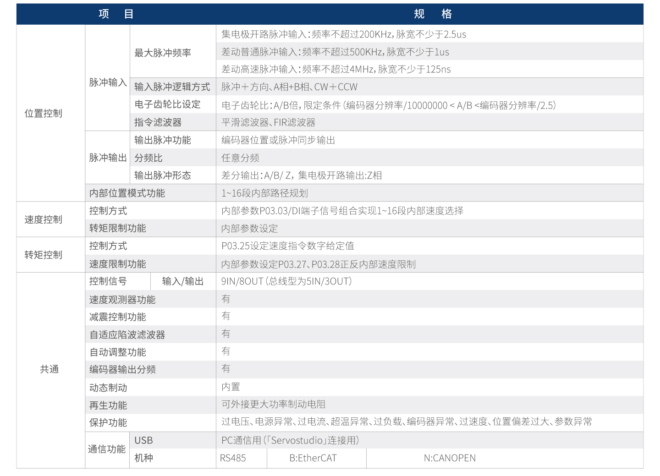
Task: Select the 共通 section label
Action: 50,369
